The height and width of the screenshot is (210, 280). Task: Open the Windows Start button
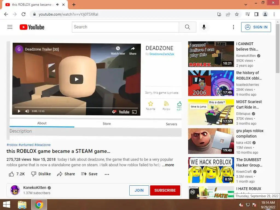pos(7,205)
